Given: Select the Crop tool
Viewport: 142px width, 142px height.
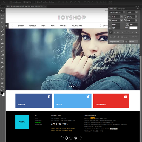Looking at the screenshot, I should (x=2, y=27).
